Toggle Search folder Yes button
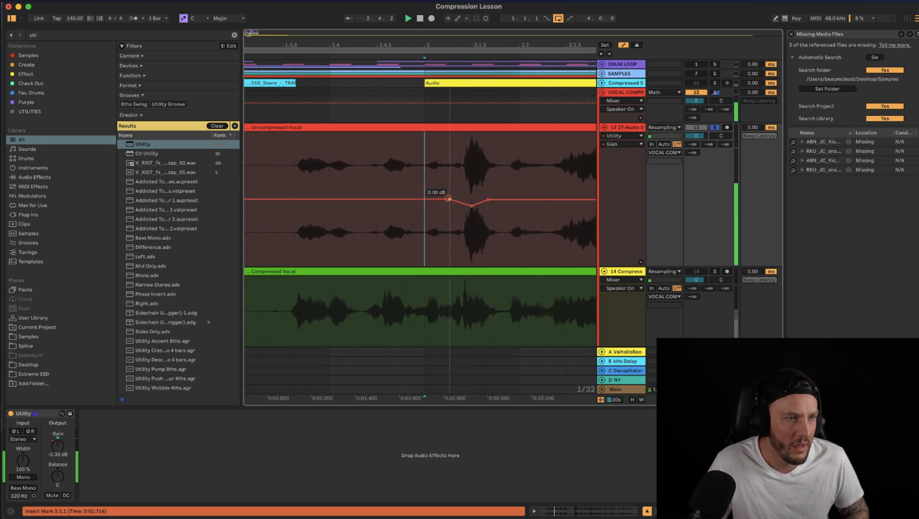 [885, 70]
